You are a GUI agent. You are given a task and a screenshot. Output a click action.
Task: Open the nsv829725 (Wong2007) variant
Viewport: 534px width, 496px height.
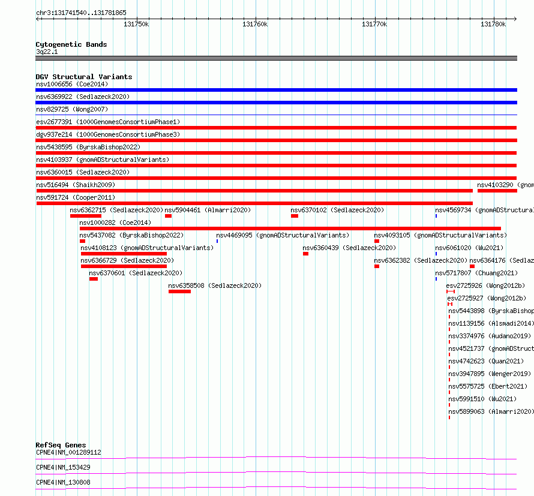72,109
